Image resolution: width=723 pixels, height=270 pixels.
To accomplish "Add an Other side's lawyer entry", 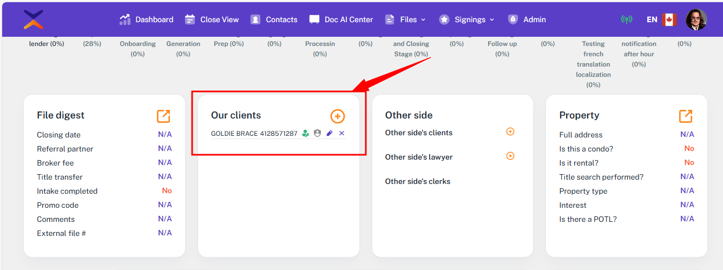I will [x=510, y=156].
